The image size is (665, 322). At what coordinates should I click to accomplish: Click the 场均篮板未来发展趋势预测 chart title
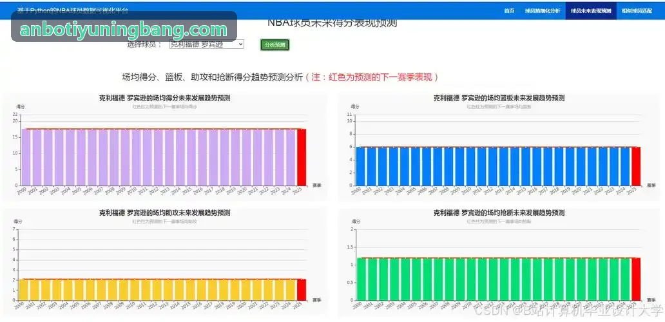tap(499, 99)
